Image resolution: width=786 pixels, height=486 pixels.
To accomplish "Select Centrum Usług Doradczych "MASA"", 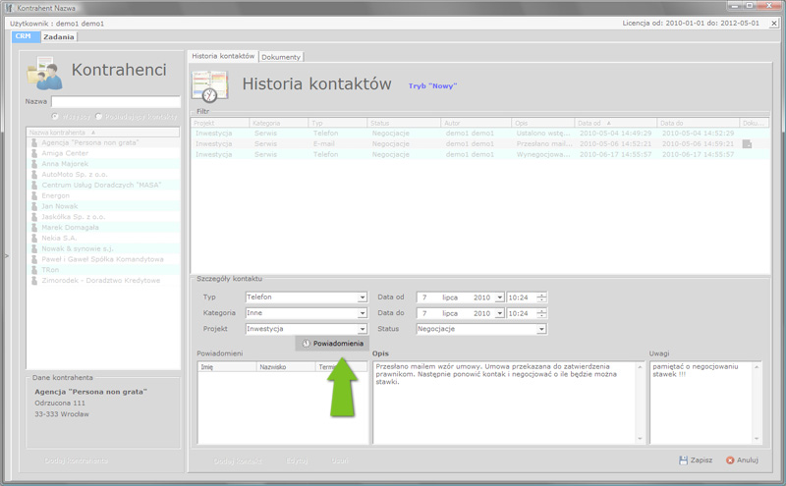I will pyautogui.click(x=103, y=185).
